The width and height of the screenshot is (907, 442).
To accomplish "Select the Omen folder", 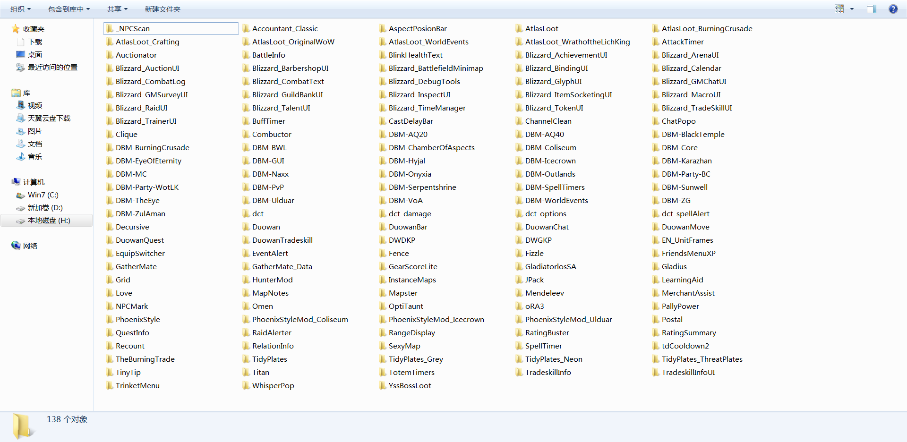I will [262, 306].
